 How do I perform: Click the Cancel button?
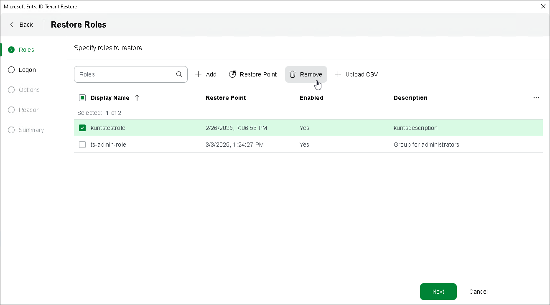click(478, 292)
